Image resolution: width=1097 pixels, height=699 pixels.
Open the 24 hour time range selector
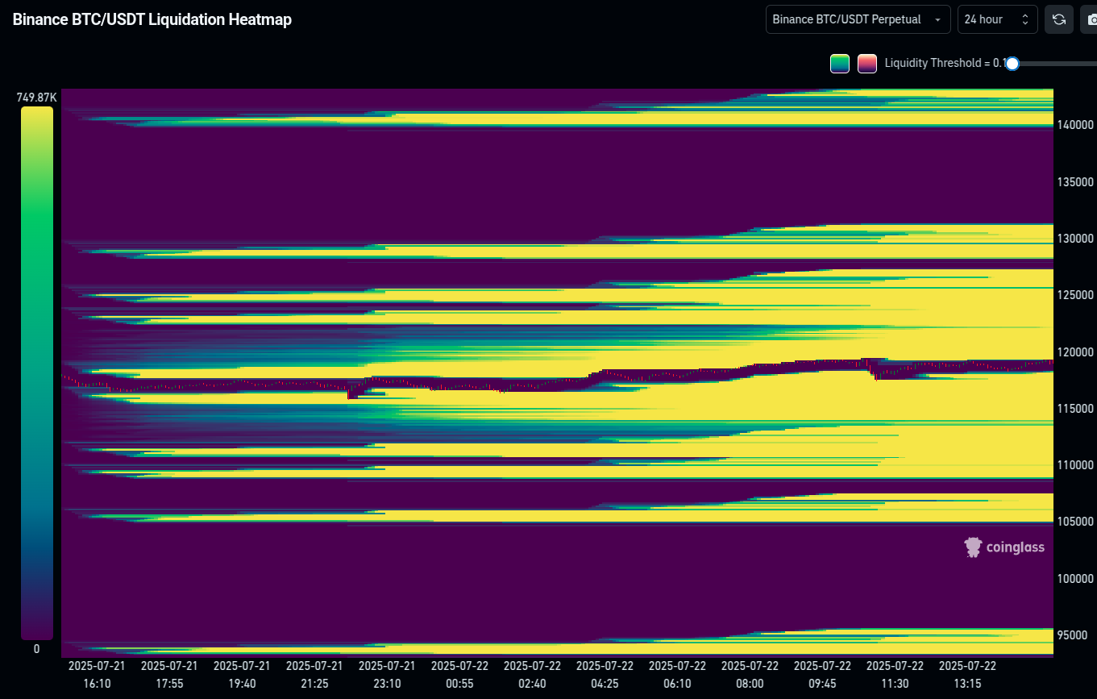[998, 19]
